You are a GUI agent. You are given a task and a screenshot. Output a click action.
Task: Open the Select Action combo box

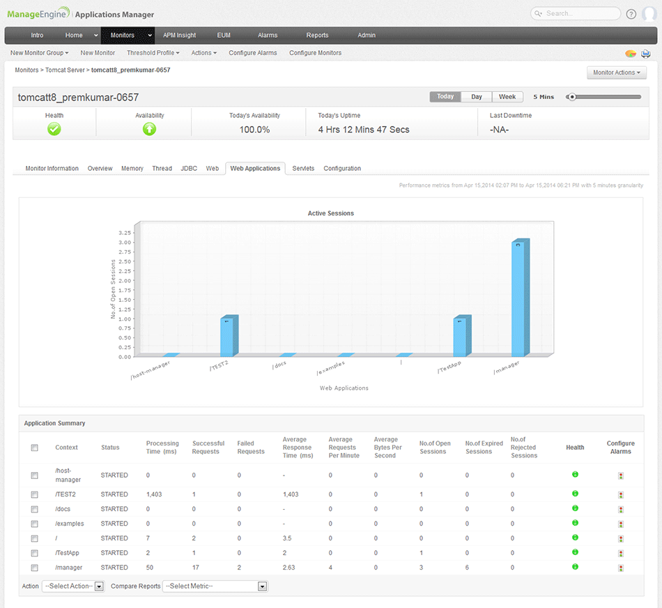[73, 586]
